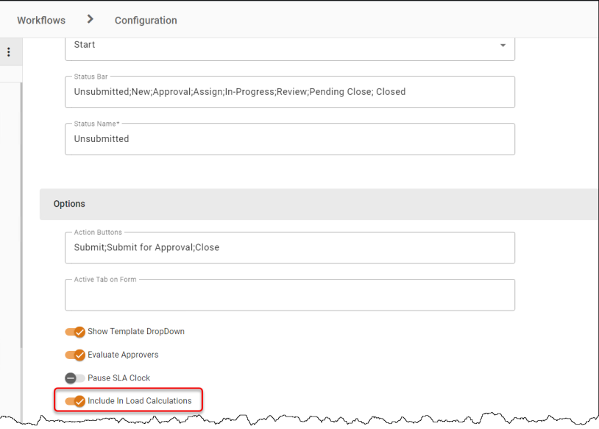Enable Pause SLA Clock toggle
Viewport: 599px width, 429px height.
[x=75, y=378]
